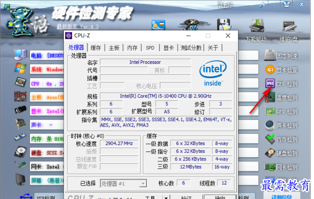
Task: Click the i5-10400 CPU @ 2.90GHz specification value
Action: tap(166, 96)
